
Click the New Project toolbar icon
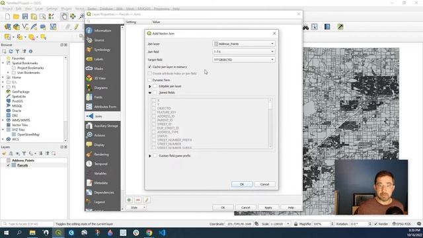(x=7, y=17)
